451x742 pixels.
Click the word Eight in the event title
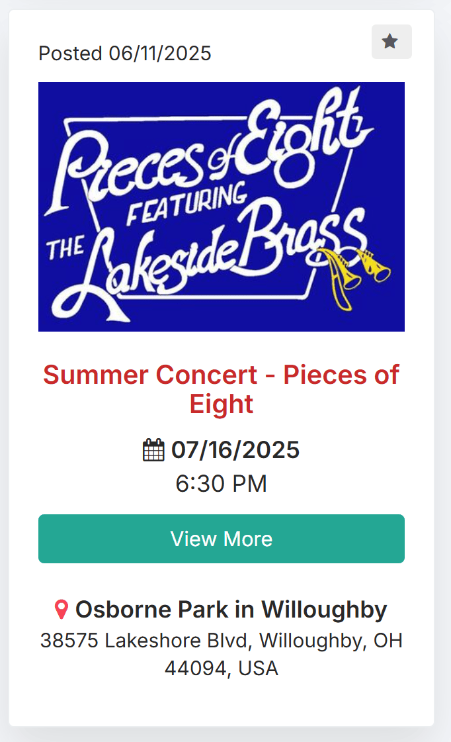click(x=222, y=404)
